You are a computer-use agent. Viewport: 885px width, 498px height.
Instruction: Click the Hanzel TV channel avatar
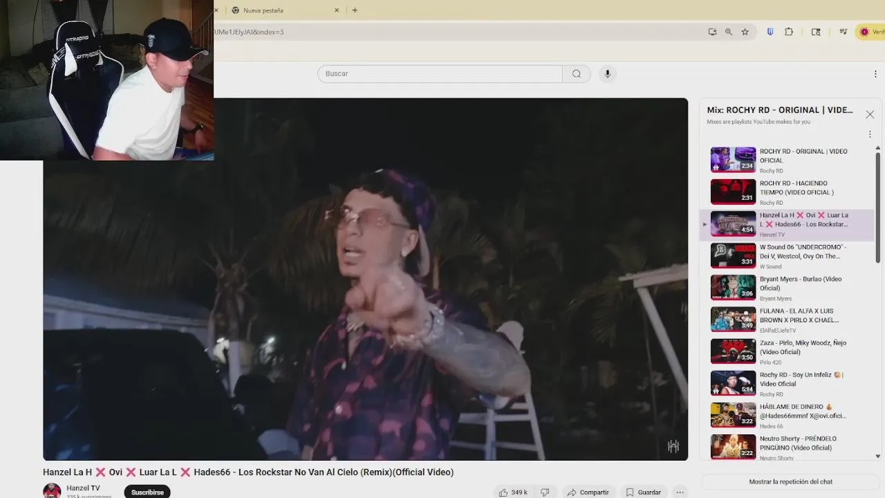52,490
